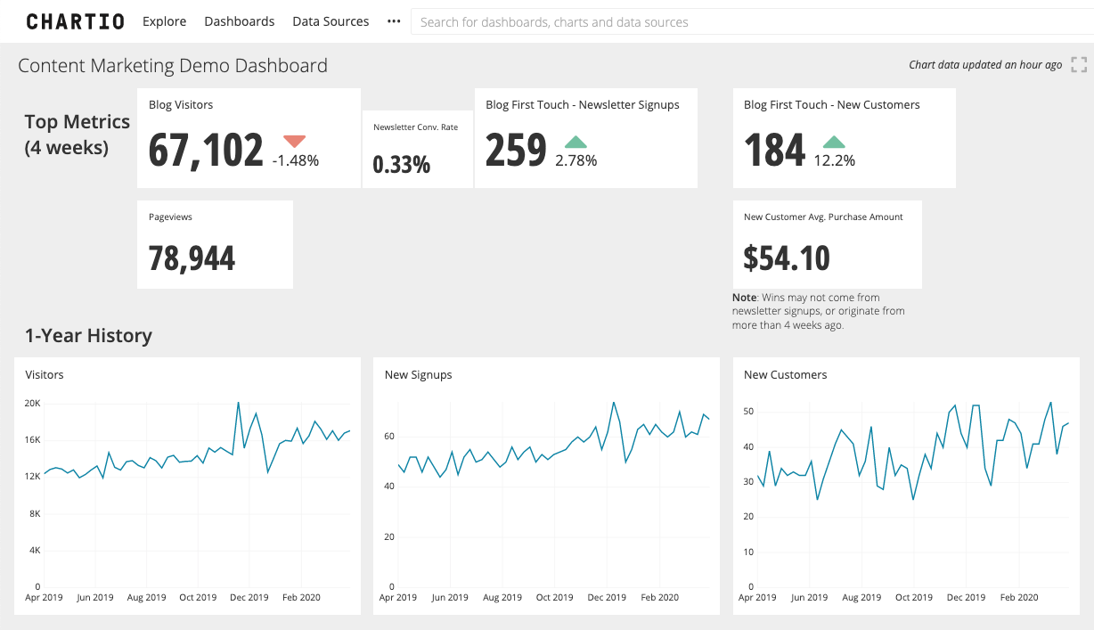
Task: Open the Data Sources section
Action: click(x=331, y=20)
